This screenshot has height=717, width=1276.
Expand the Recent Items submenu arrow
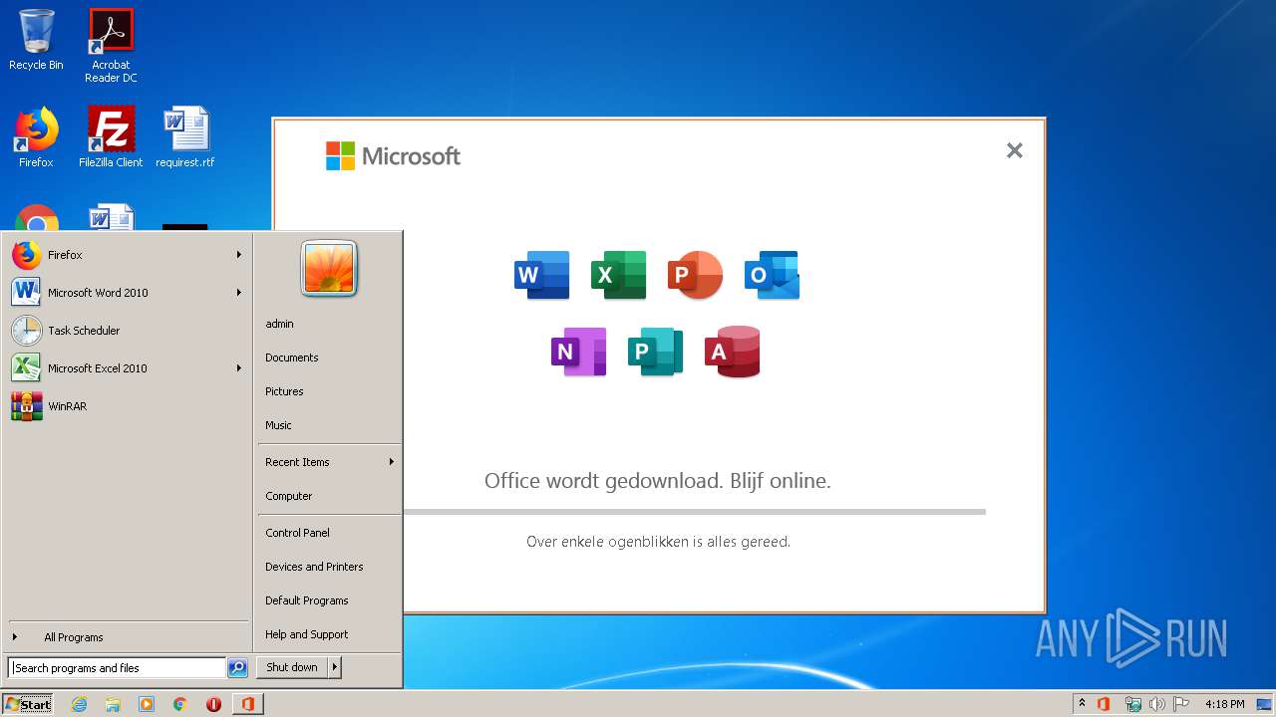(x=392, y=462)
